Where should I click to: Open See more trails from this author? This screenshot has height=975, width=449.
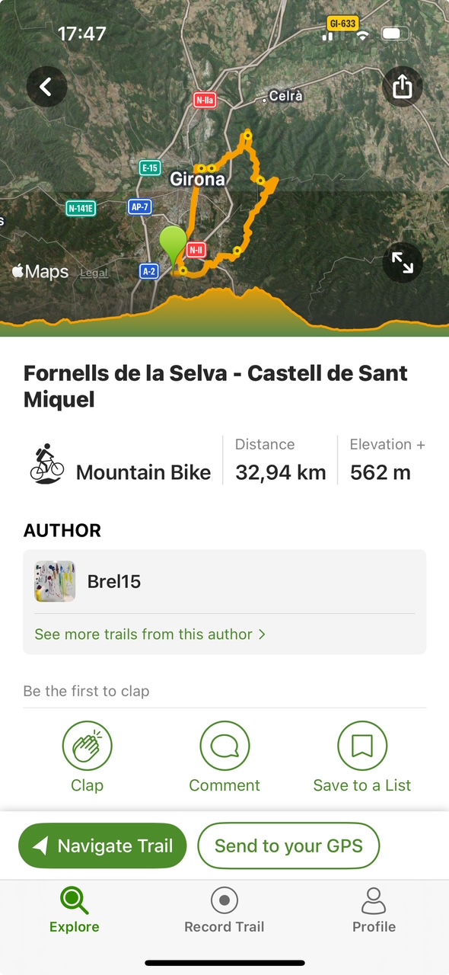click(x=143, y=634)
